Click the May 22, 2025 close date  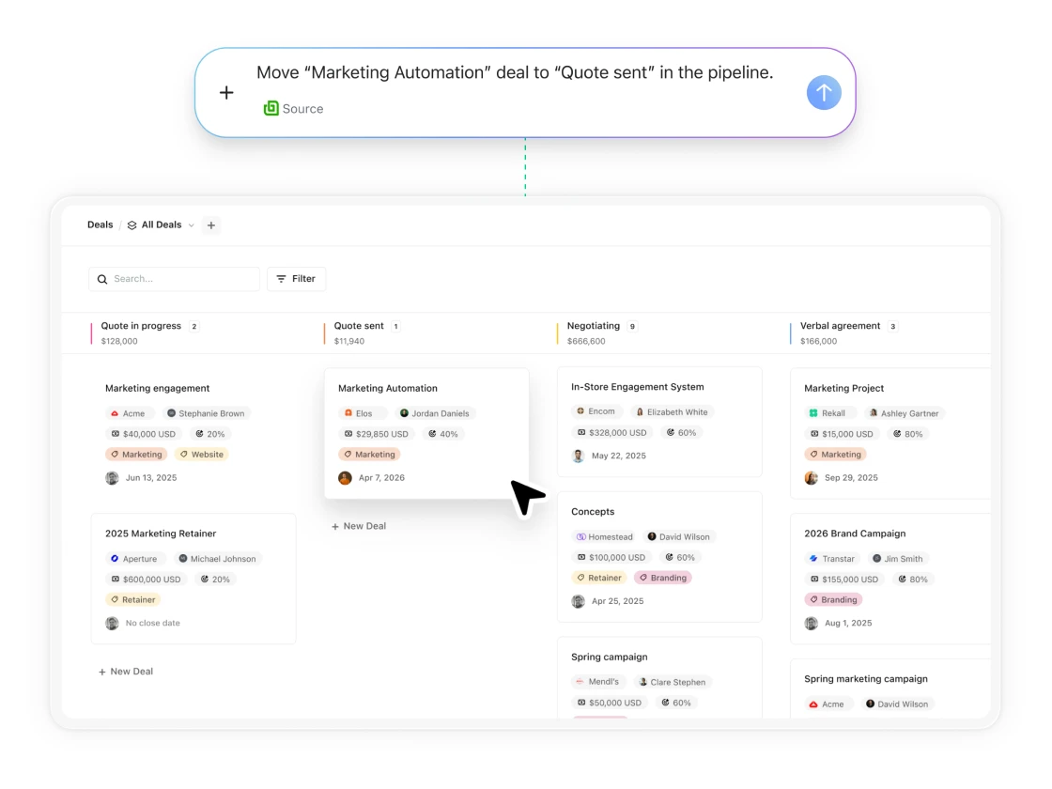tap(619, 456)
